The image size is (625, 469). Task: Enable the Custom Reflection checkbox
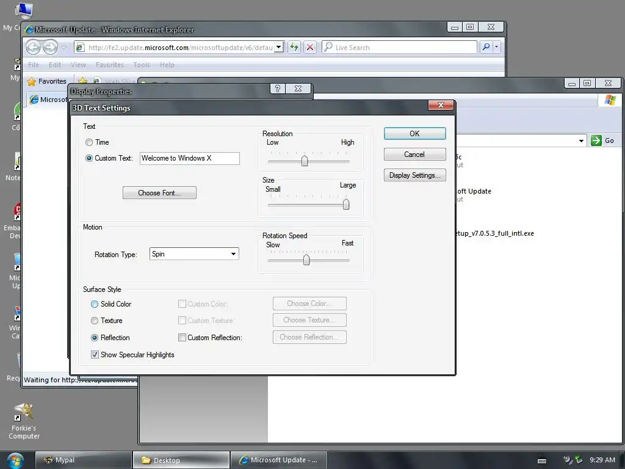point(182,338)
